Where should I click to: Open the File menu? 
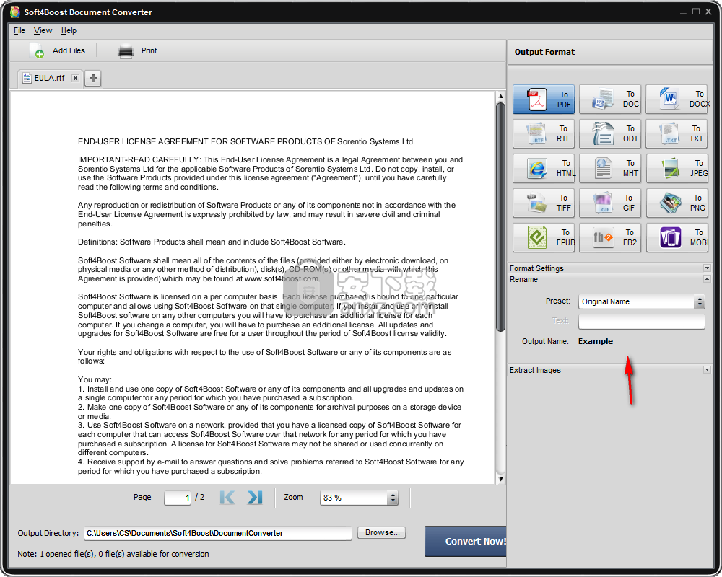point(19,30)
